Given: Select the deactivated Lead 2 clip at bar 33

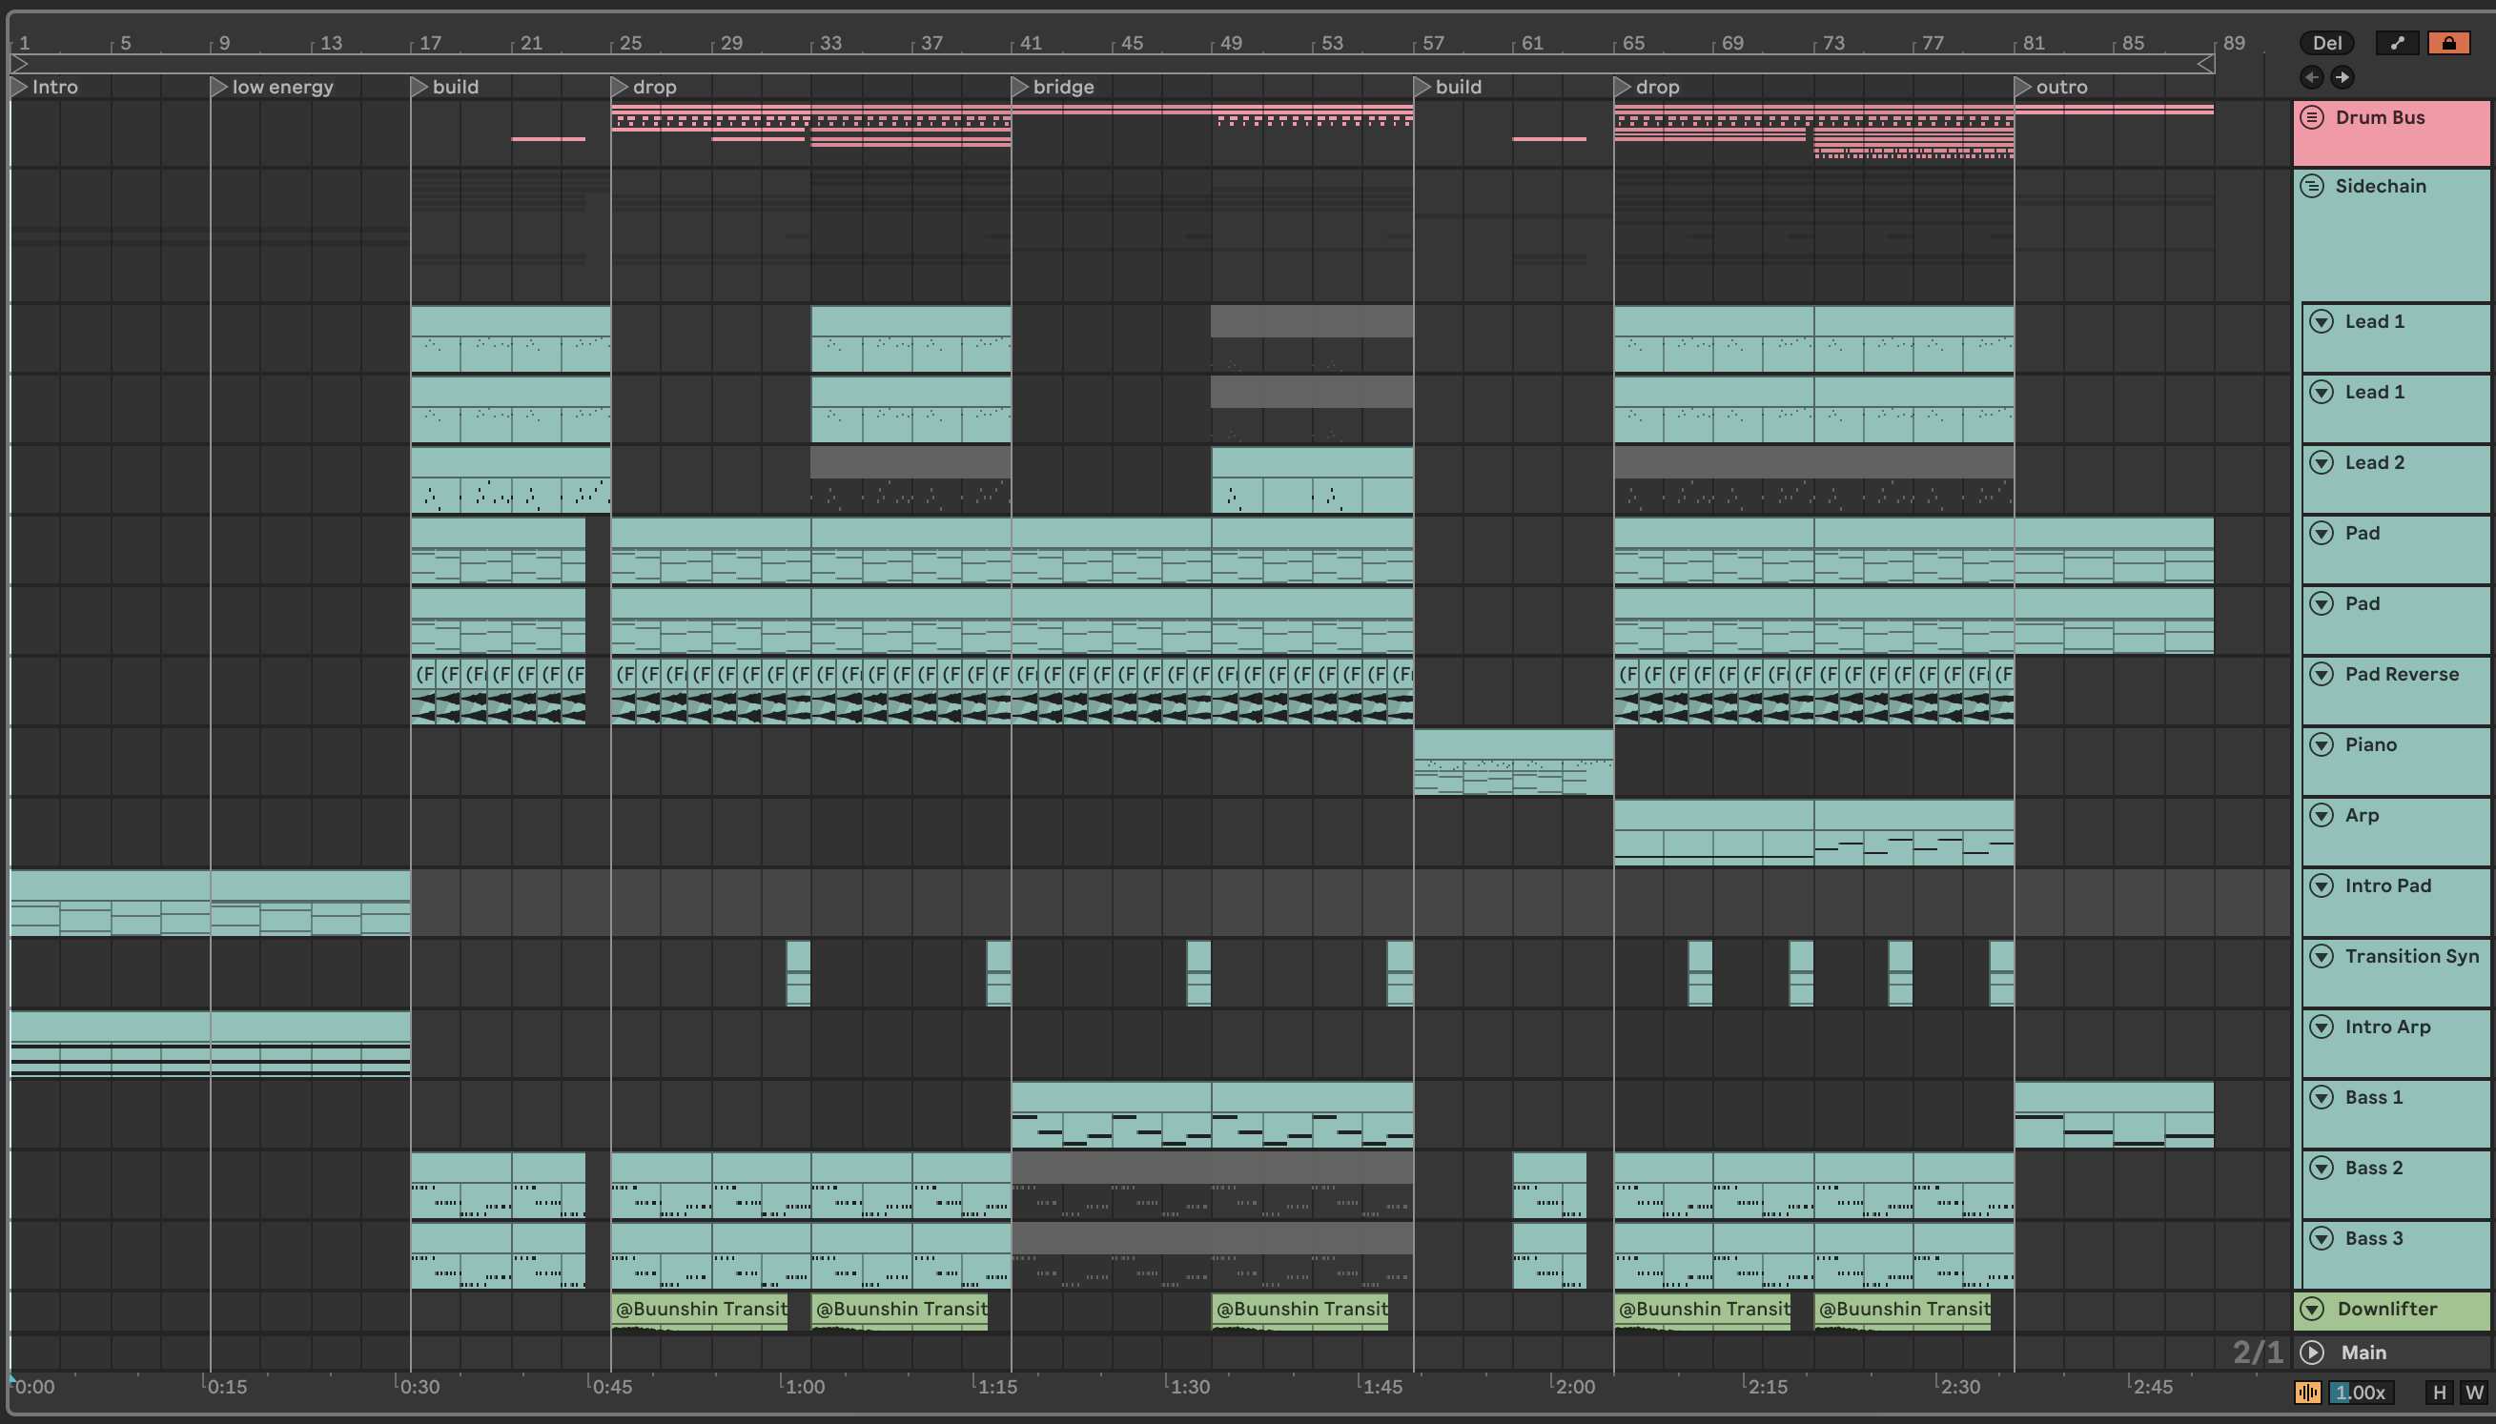Looking at the screenshot, I should tap(910, 479).
